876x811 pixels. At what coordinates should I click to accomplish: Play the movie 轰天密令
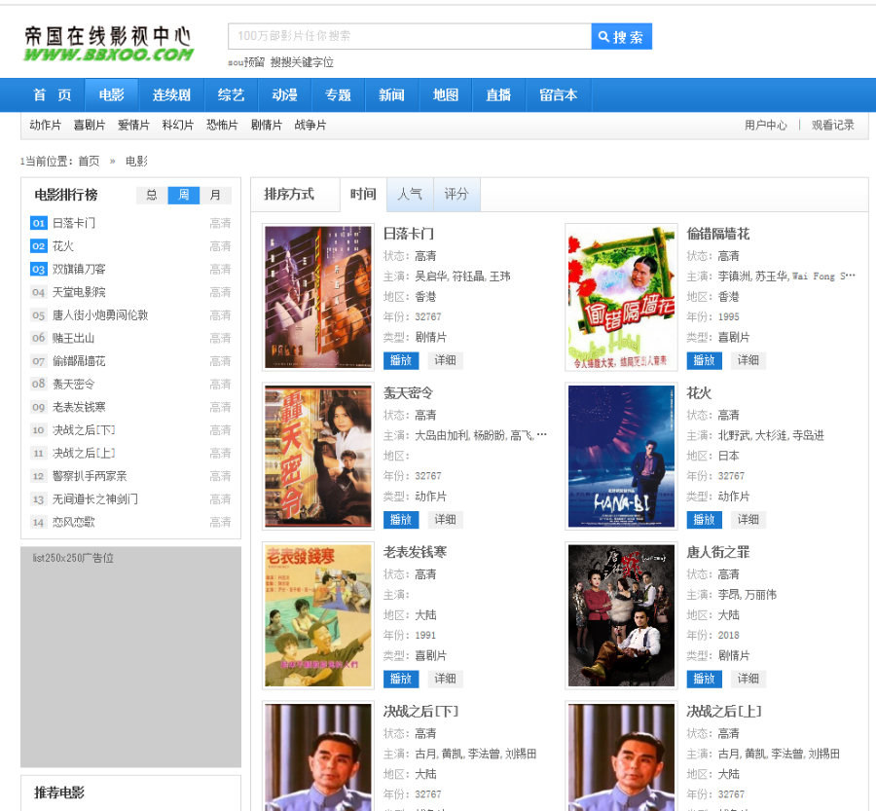click(x=401, y=520)
